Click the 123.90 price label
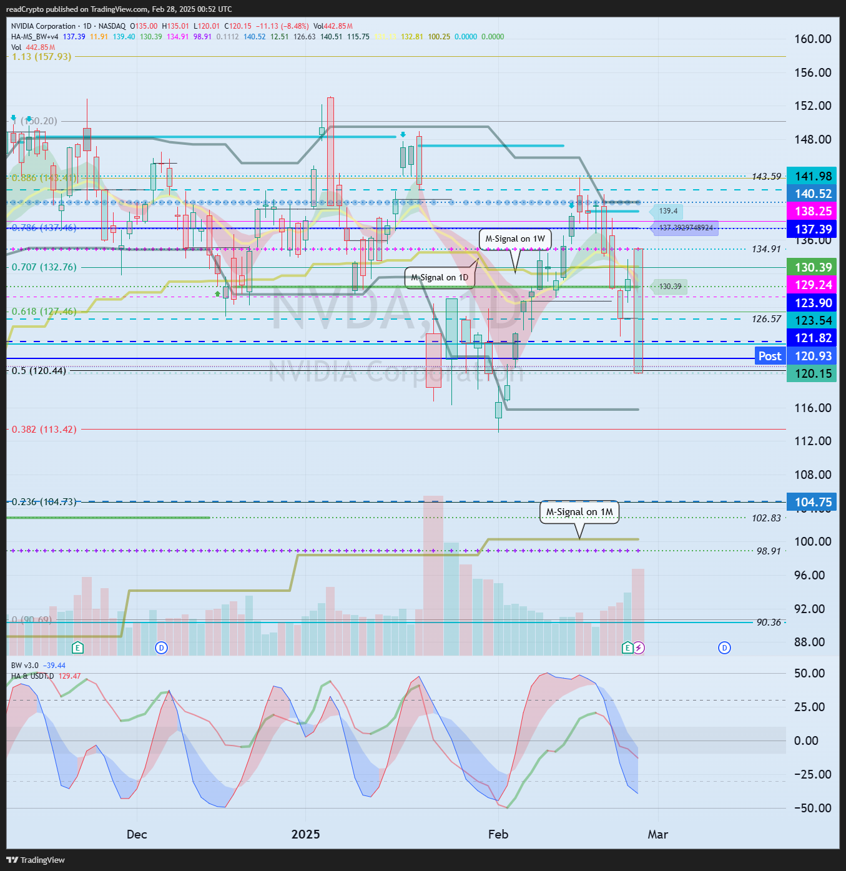Screen dimensions: 846x871 [812, 303]
